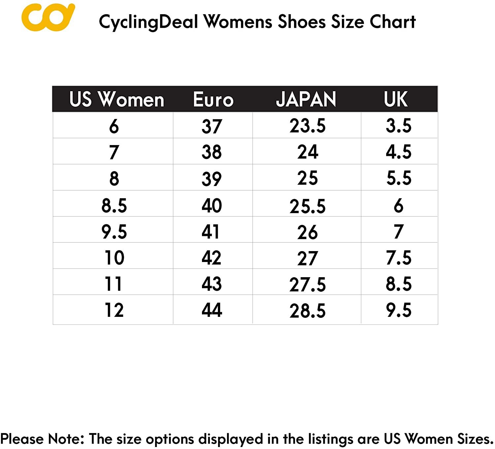Click US Women size 8.5 cell
Viewport: 495px width, 449px height.
(114, 205)
